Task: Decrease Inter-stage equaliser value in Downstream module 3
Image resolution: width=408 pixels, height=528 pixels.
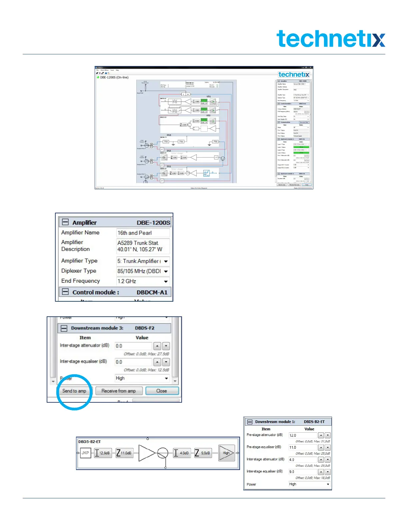Action: (x=166, y=362)
